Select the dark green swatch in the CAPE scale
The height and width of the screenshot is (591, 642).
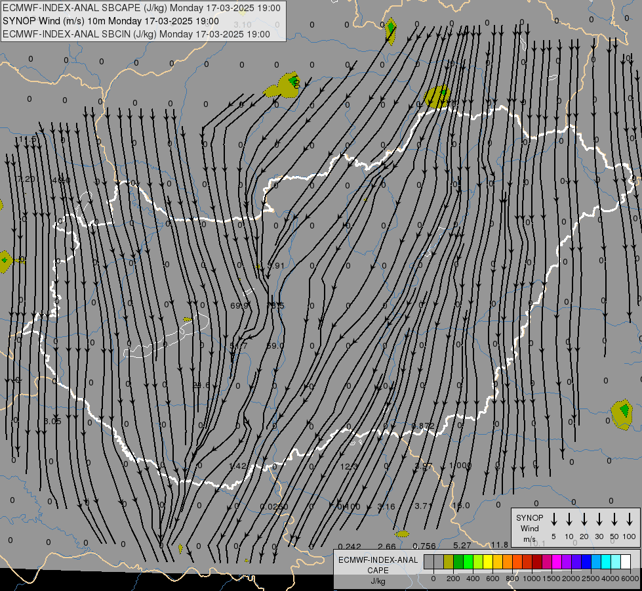[458, 562]
